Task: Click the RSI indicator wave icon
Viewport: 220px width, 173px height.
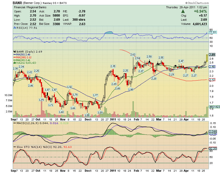Action: point(14,28)
